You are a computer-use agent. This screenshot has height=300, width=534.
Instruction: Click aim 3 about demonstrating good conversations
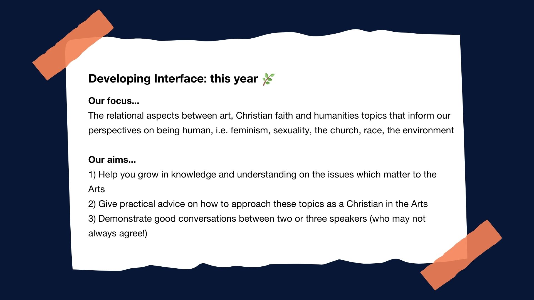pos(257,219)
